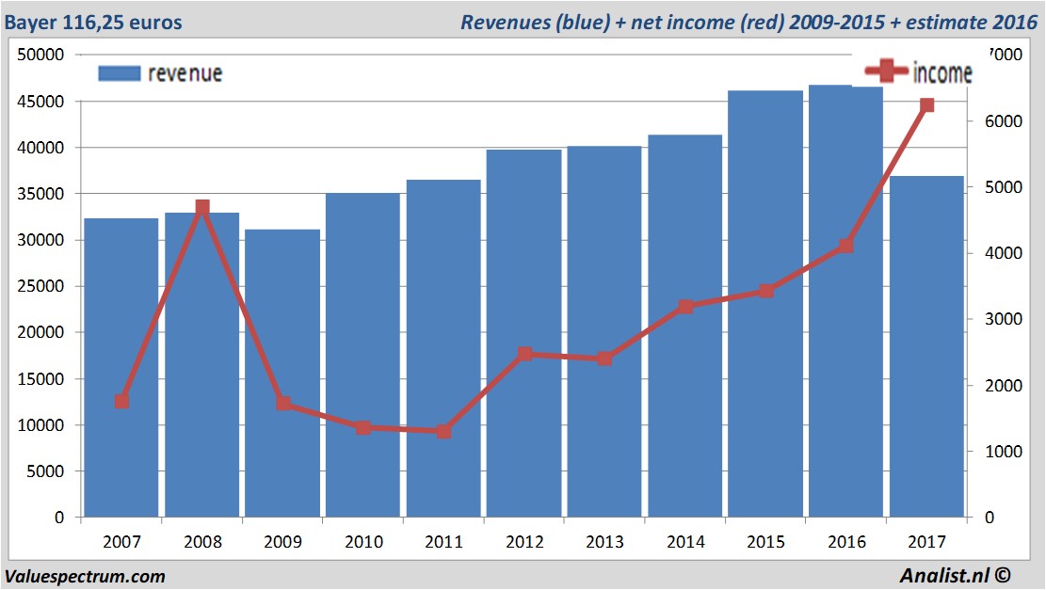The width and height of the screenshot is (1046, 590).
Task: Select the 15000 revenue axis label
Action: (40, 378)
